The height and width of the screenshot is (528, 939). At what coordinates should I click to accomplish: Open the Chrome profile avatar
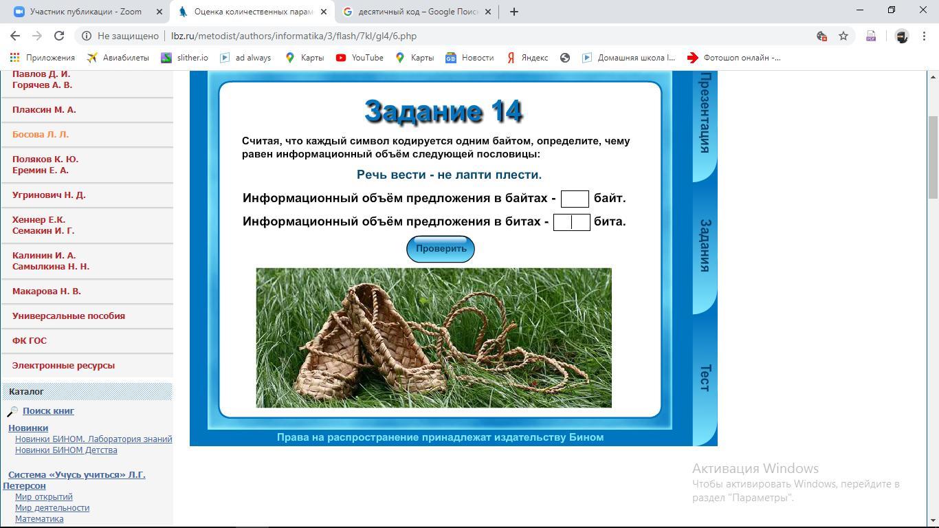point(902,36)
